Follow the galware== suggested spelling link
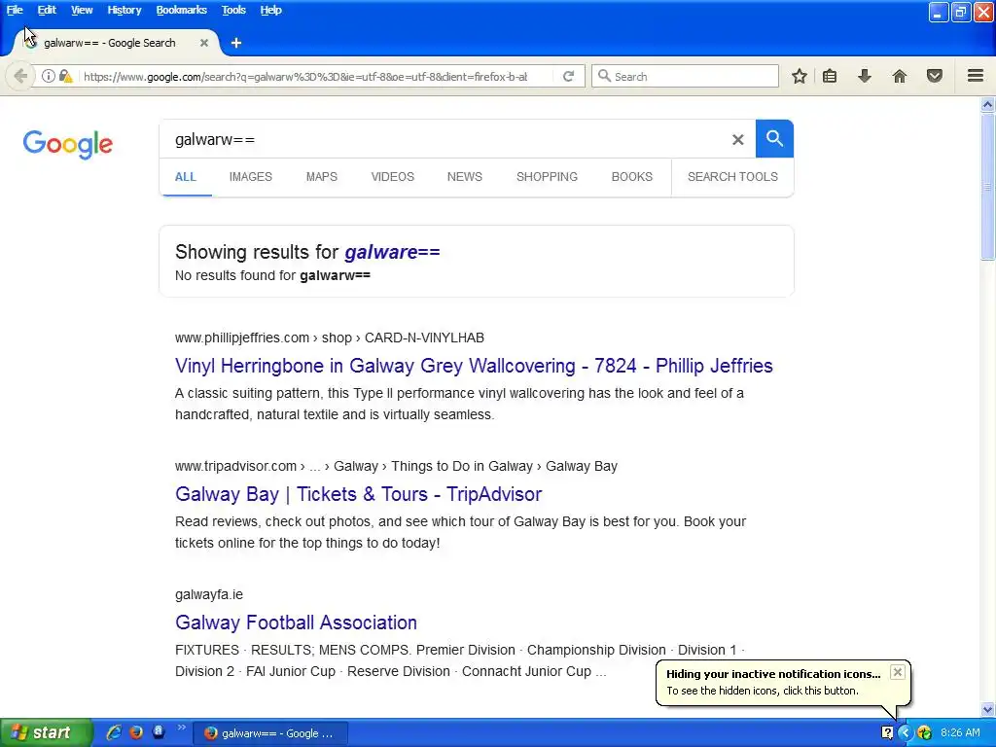996x747 pixels. (x=392, y=252)
